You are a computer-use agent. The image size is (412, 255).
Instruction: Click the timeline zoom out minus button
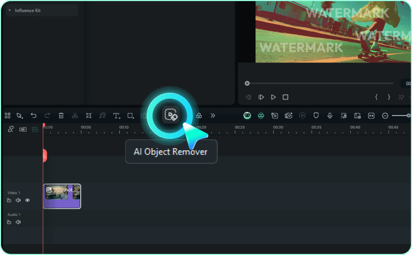[x=385, y=116]
